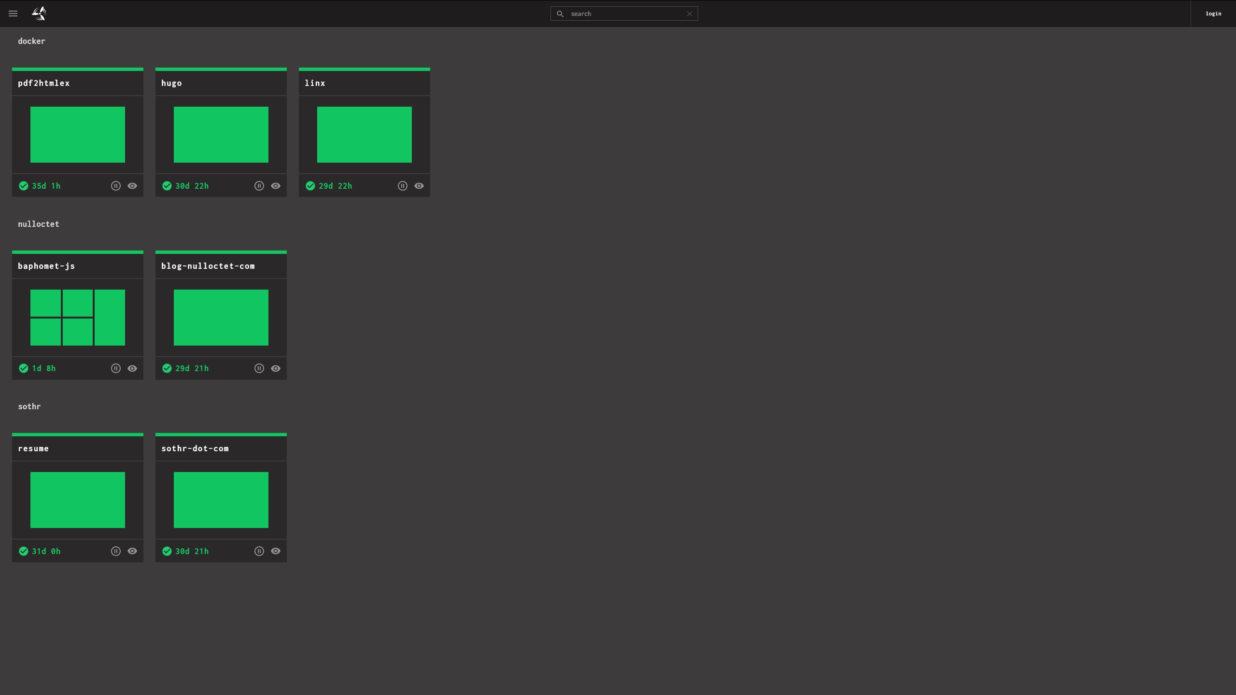Click the '29d 22h' duration text
This screenshot has width=1236, height=695.
coord(336,186)
